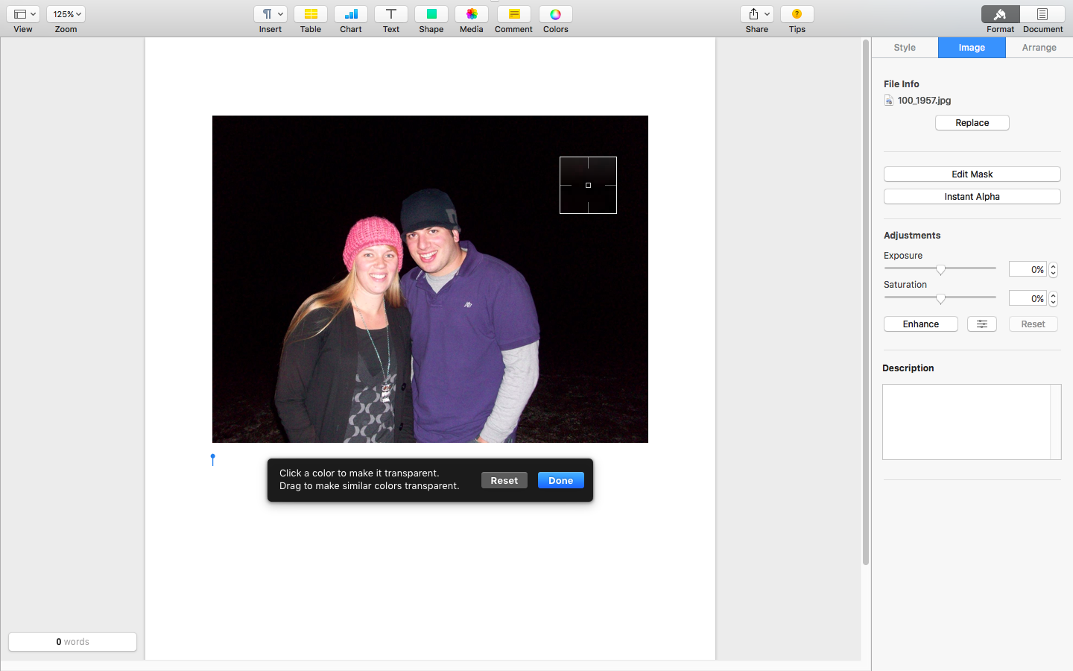The height and width of the screenshot is (671, 1073).
Task: Open the Chart insertion tool
Action: pyautogui.click(x=350, y=13)
